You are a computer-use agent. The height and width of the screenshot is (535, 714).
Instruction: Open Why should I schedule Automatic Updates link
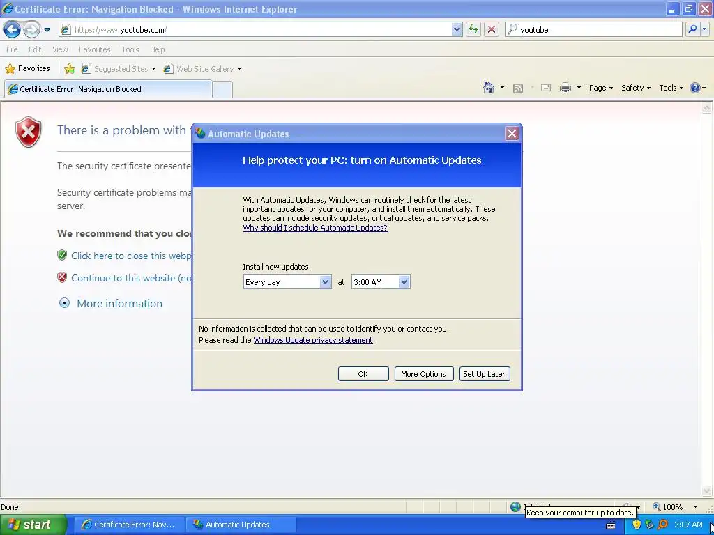(315, 228)
